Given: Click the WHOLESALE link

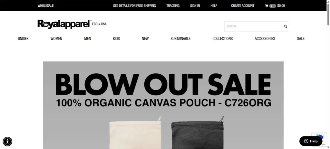Looking at the screenshot, I should 45,6.
